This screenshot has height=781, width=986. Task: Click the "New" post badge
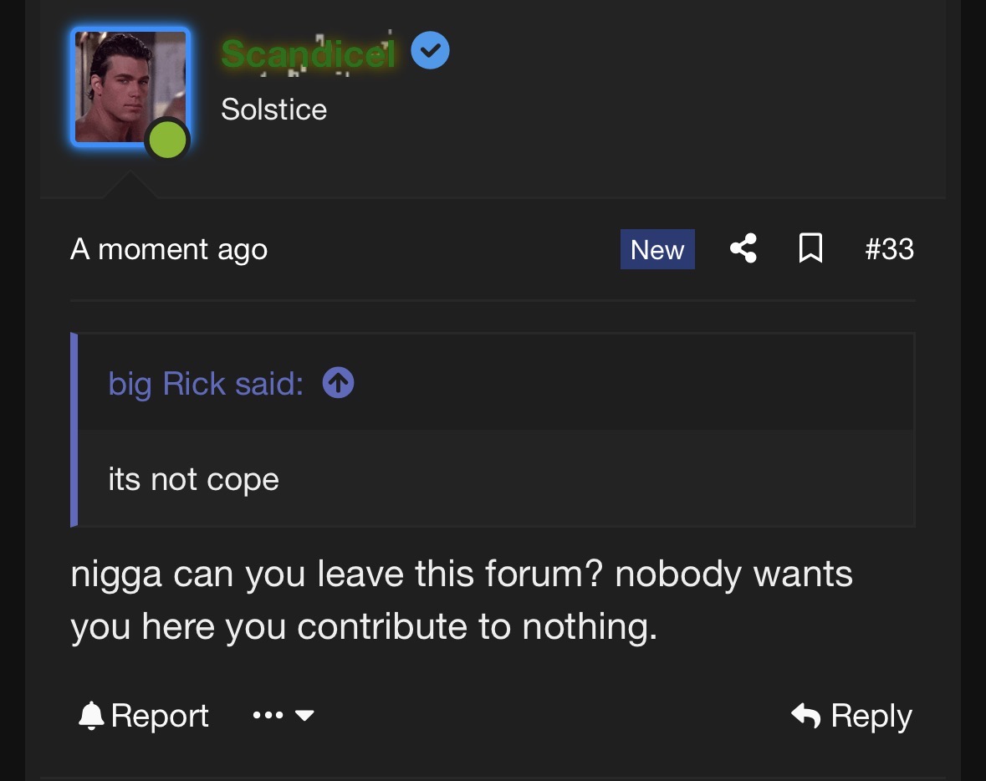657,249
